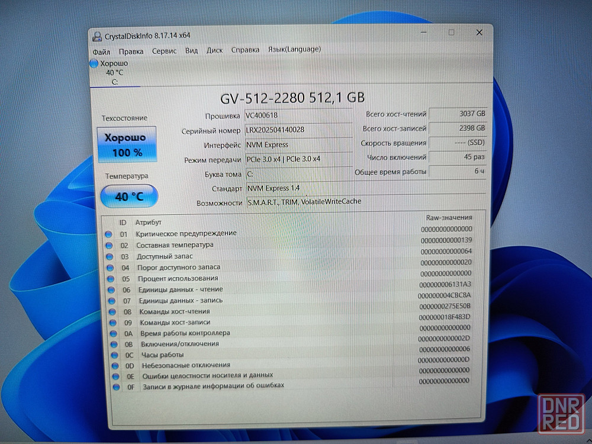Select the Критическое предупреждение attribute row text
The width and height of the screenshot is (592, 444).
[186, 233]
